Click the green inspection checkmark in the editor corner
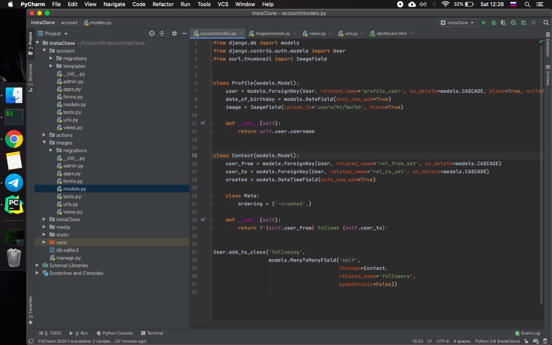Screen dimensions: 552x345 pos(541,41)
